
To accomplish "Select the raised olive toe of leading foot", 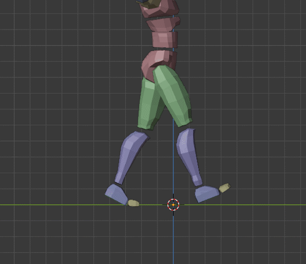I will point(225,188).
